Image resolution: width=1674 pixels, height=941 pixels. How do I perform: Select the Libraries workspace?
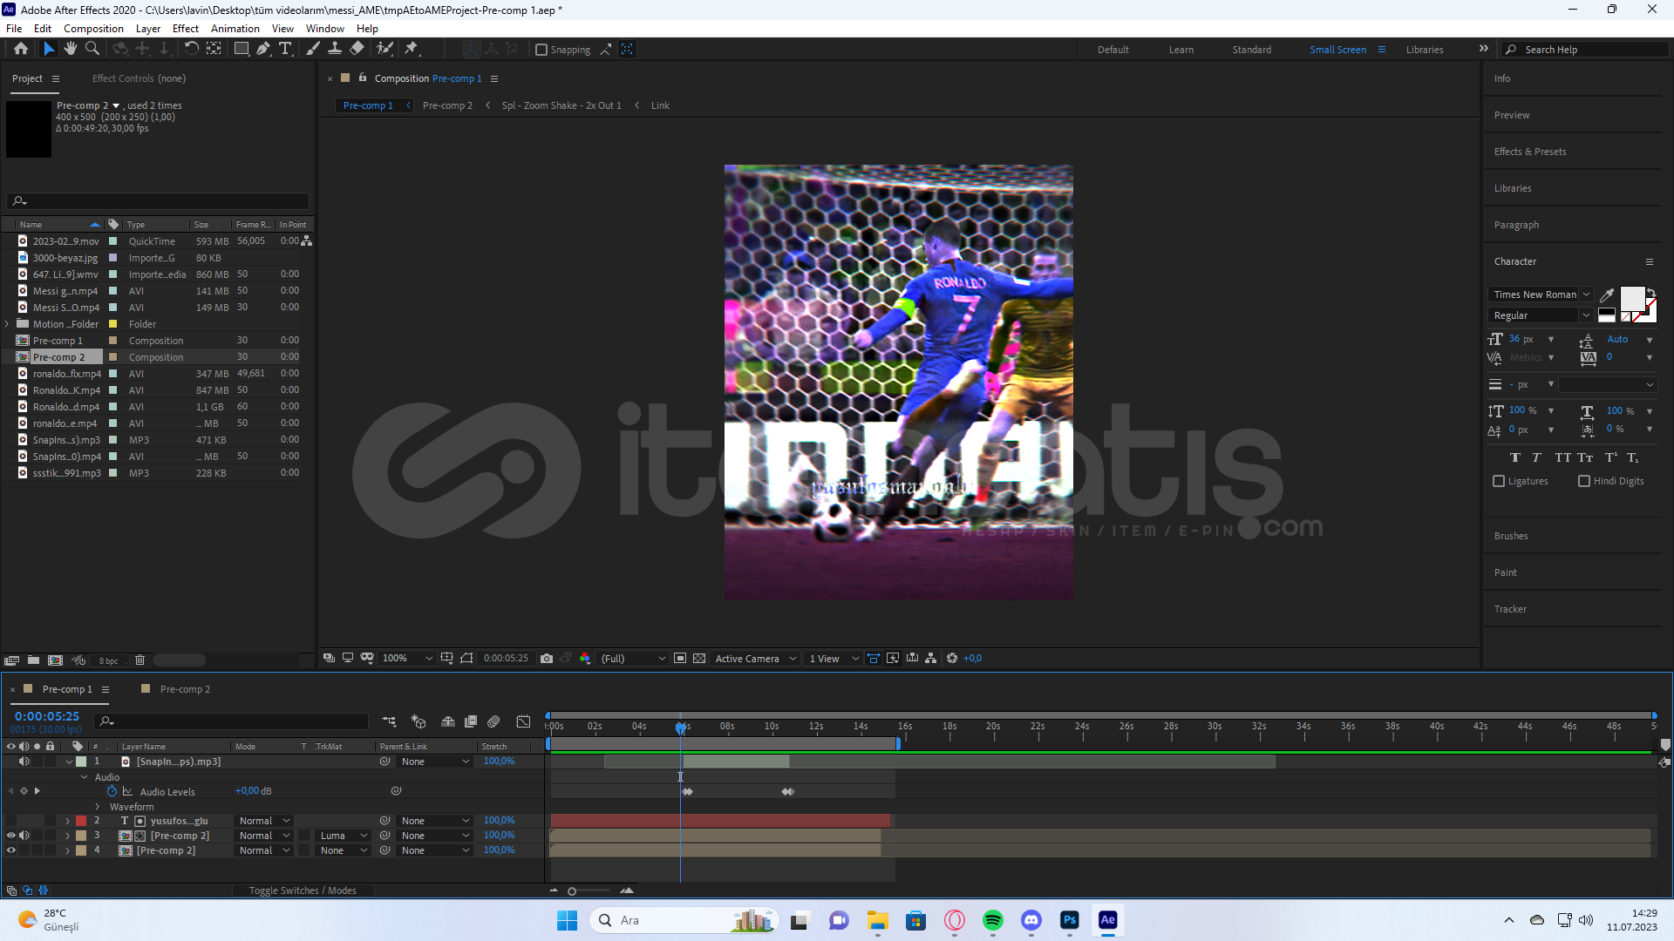[1425, 50]
